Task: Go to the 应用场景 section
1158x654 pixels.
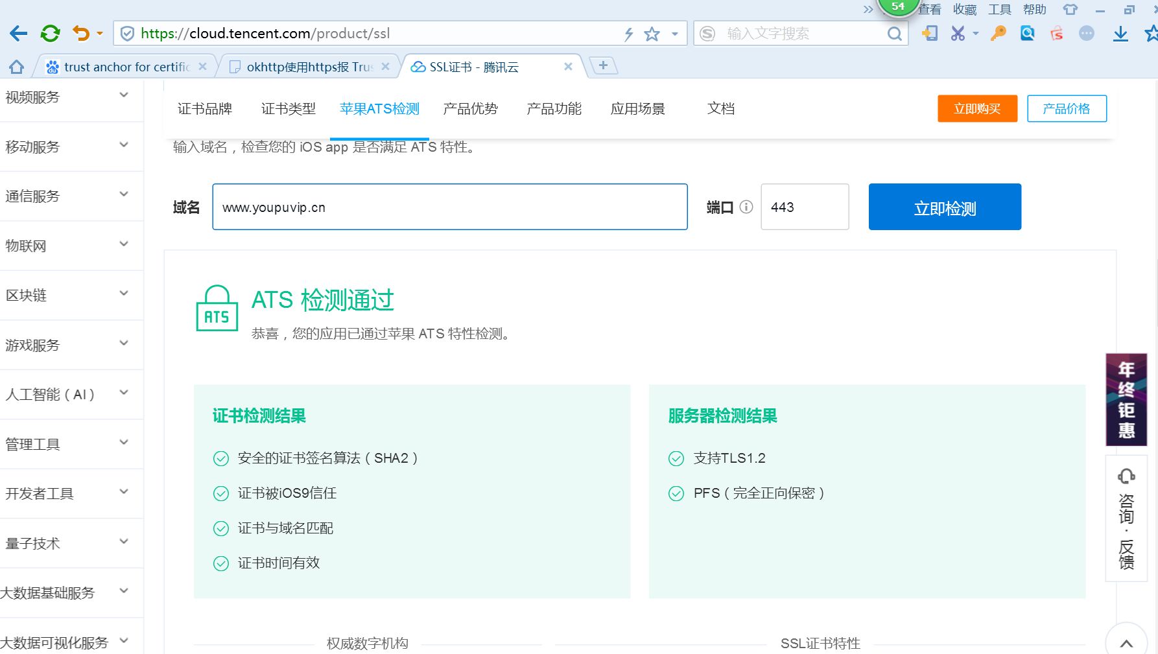Action: click(x=638, y=109)
